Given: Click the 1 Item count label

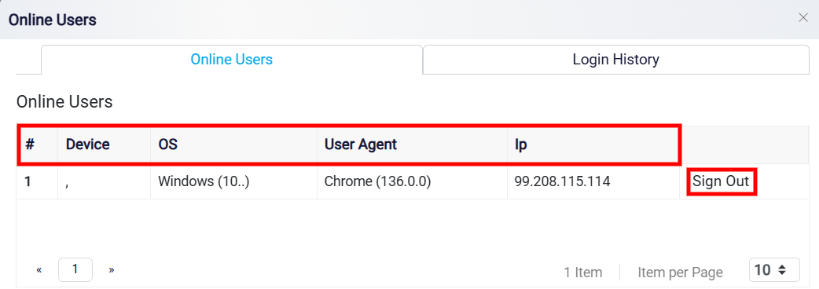Looking at the screenshot, I should coord(583,272).
